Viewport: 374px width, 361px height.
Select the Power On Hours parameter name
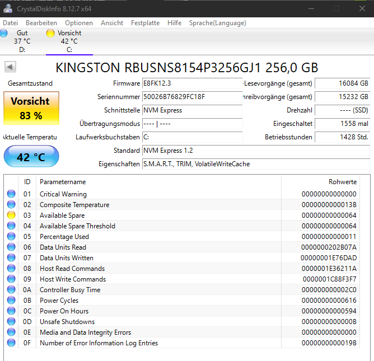coord(64,311)
